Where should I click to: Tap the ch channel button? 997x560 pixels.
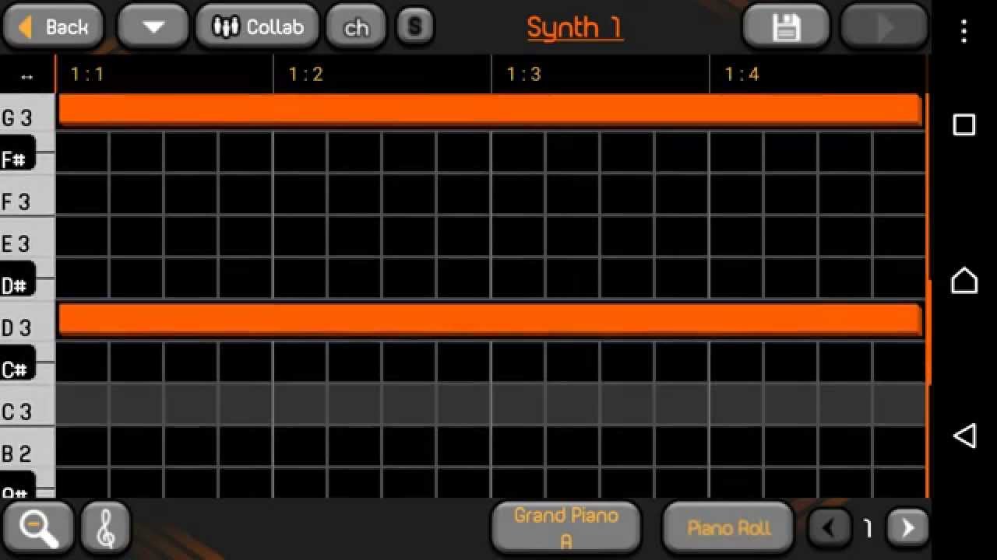[357, 27]
